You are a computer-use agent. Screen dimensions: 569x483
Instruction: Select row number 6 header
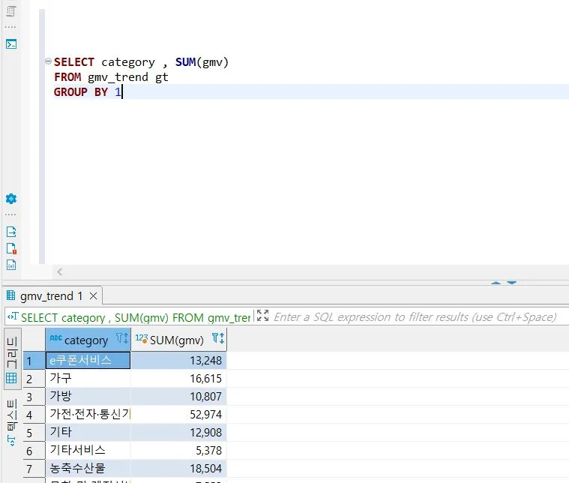coord(34,451)
